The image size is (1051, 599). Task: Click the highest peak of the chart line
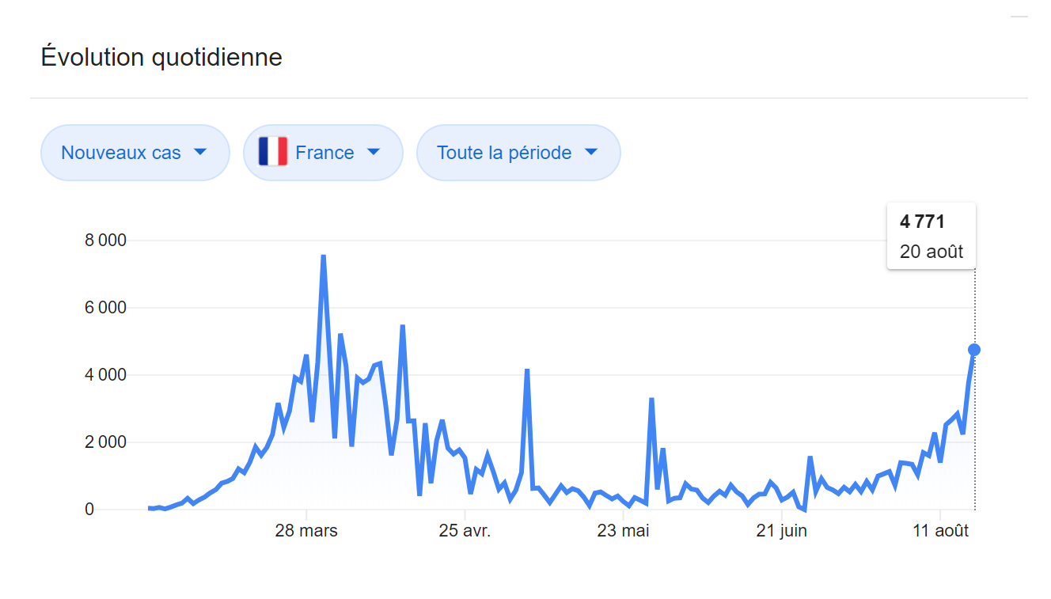[x=324, y=256]
